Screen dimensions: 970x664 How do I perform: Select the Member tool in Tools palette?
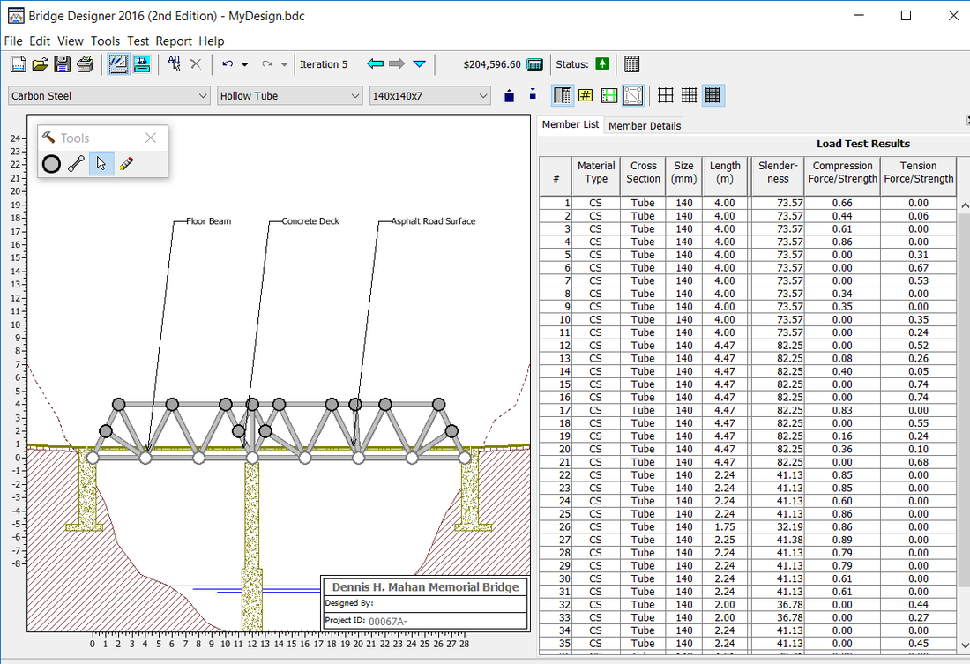(76, 164)
